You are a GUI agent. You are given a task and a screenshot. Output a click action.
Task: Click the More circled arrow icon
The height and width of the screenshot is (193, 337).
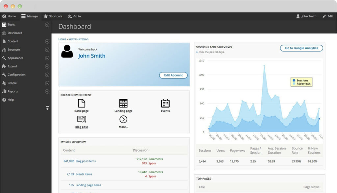point(123,119)
